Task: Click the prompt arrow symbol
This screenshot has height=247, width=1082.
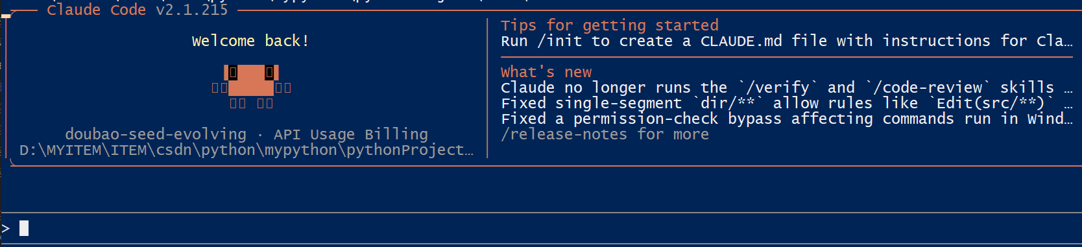Action: tap(6, 228)
